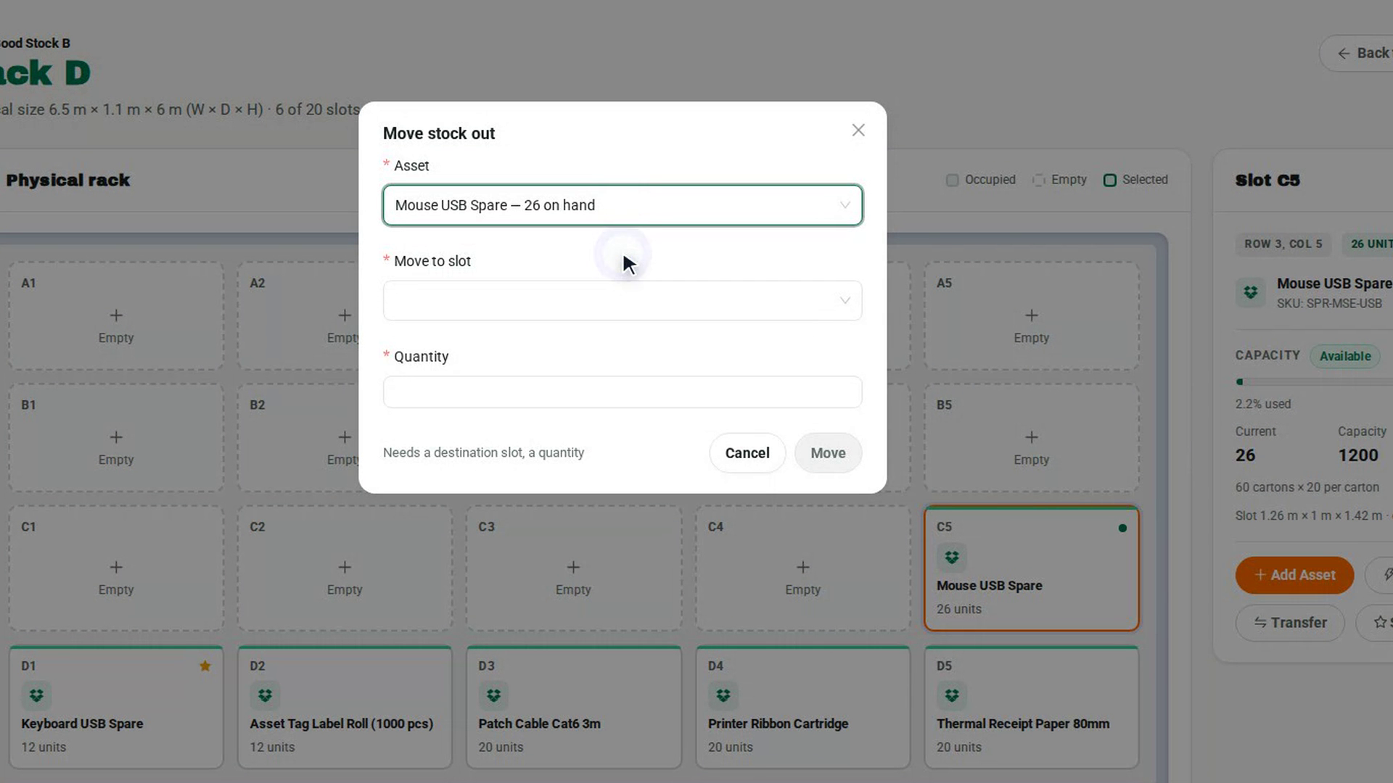Click the Occupied legend box
This screenshot has width=1393, height=783.
click(x=953, y=180)
